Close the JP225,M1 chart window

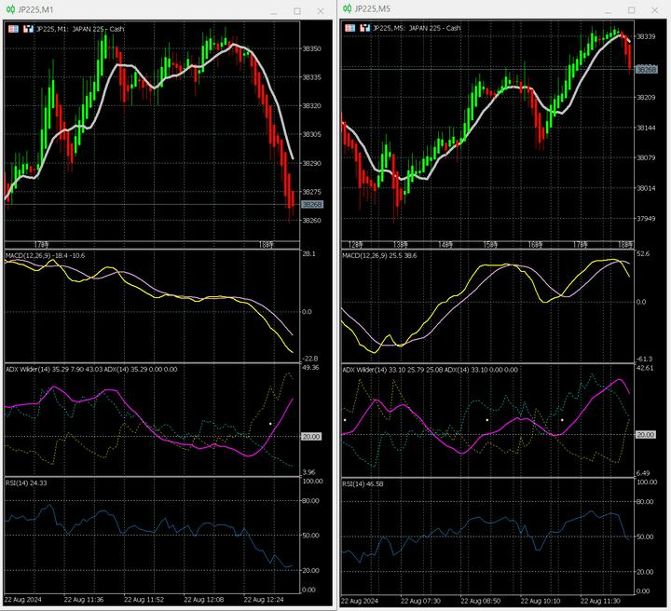322,11
